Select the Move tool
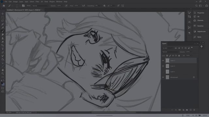The image size is (209, 117). 3,14
